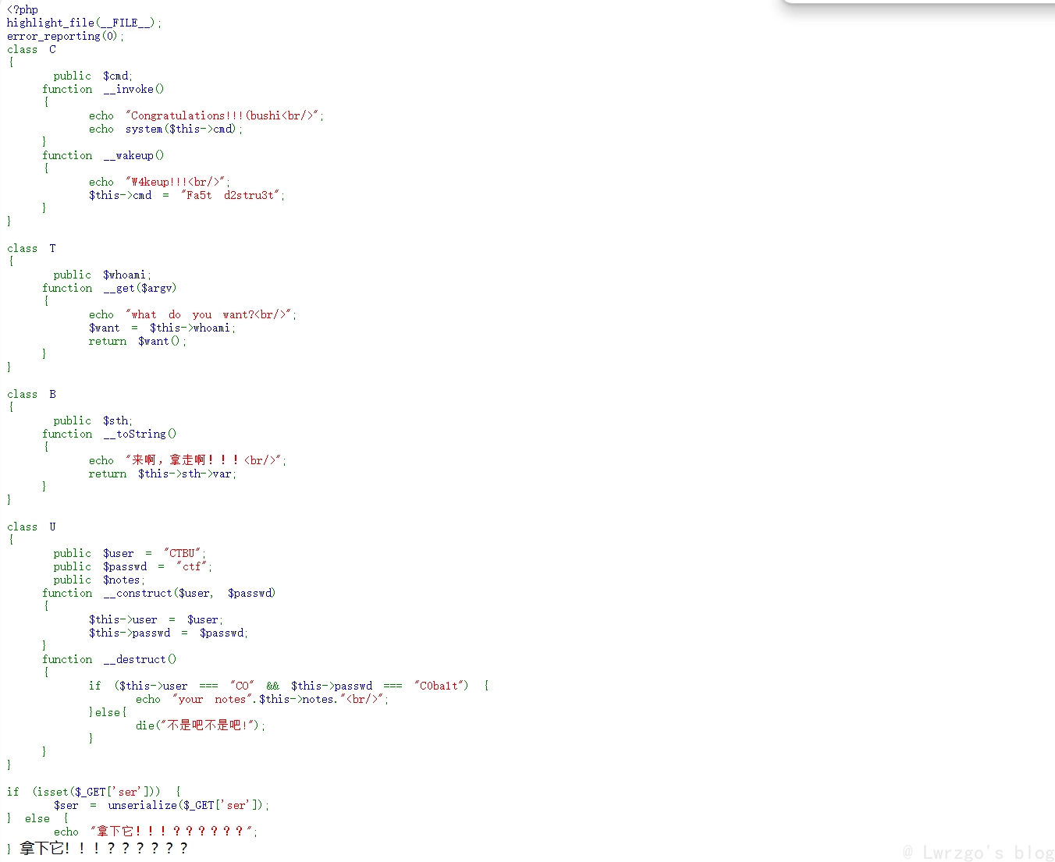Click the "public $notes;" property line
Screen dimensions: 1055x862
99,580
